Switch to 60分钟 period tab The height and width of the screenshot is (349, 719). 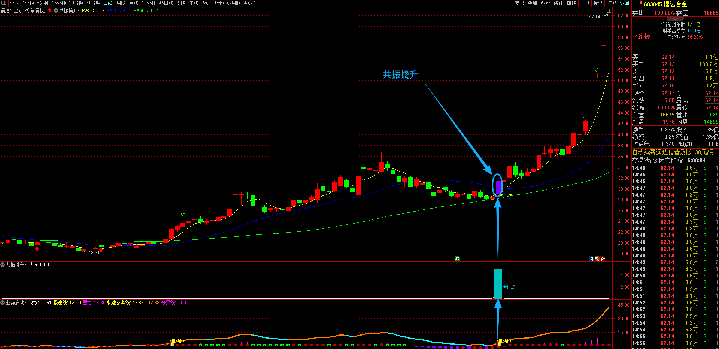pyautogui.click(x=93, y=3)
